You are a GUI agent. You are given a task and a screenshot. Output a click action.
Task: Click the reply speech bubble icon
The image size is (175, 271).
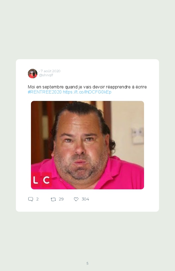pos(31,199)
